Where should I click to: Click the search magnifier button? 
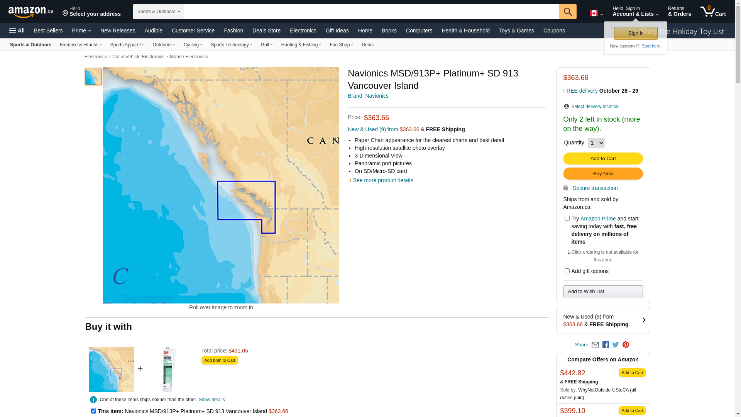[x=567, y=12]
